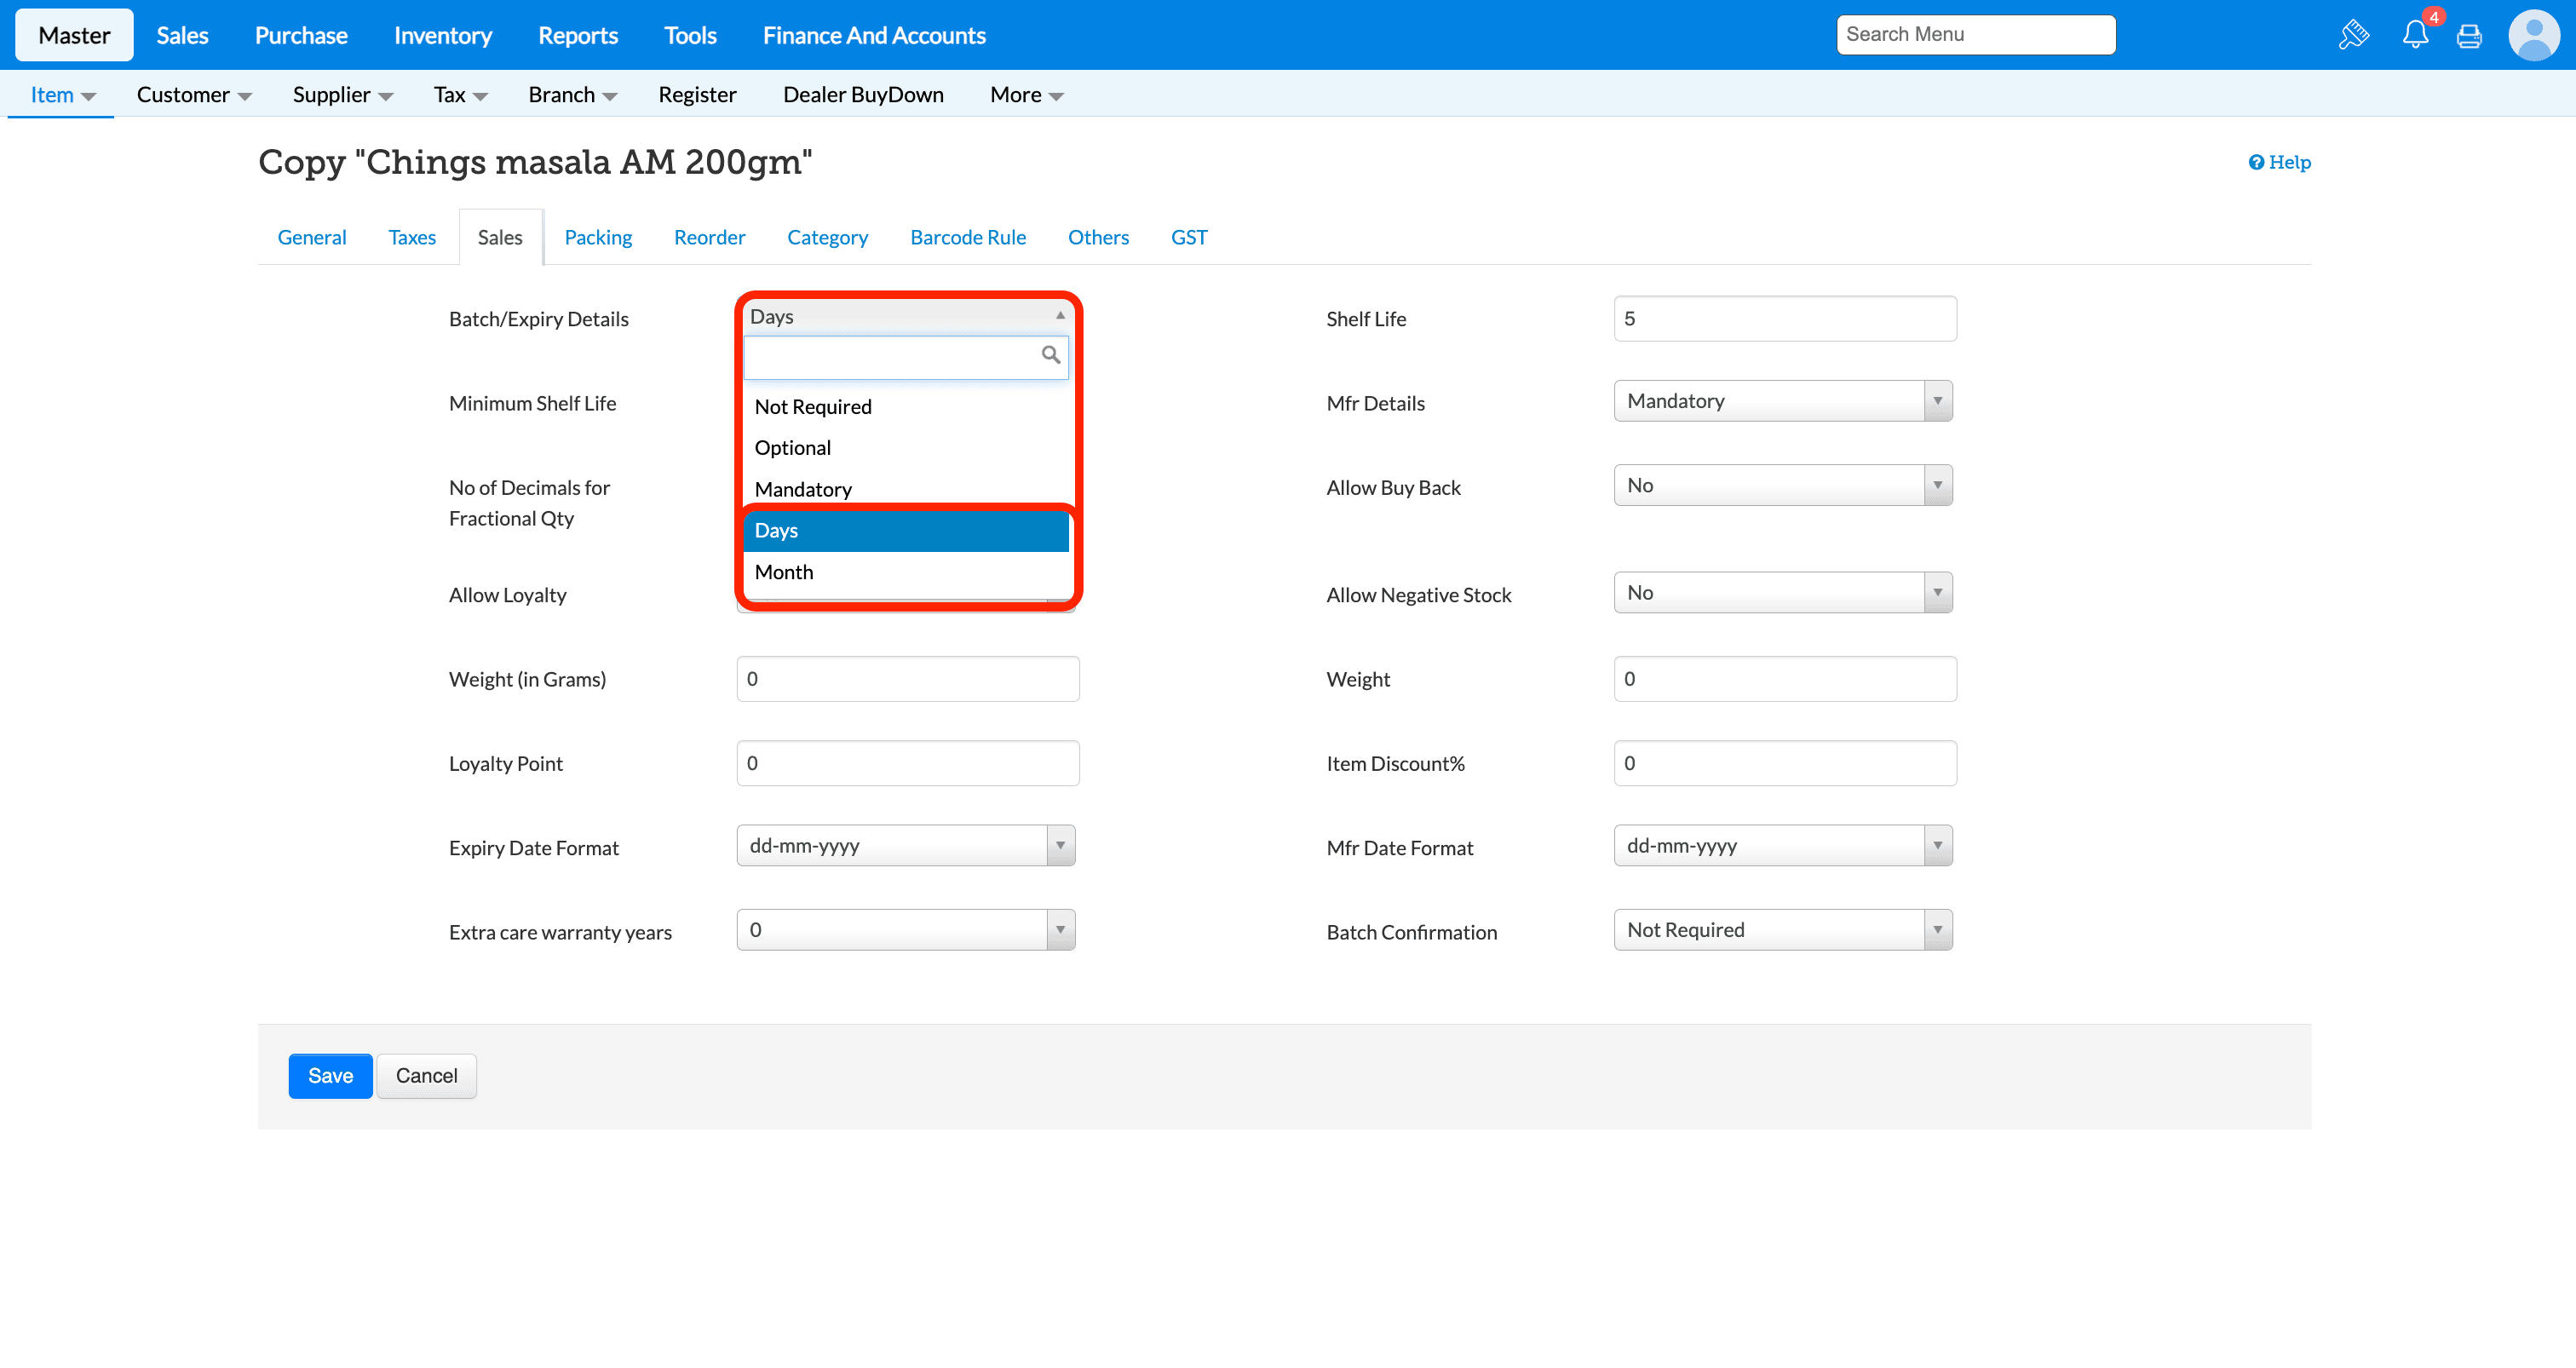Image resolution: width=2576 pixels, height=1368 pixels.
Task: Click the Search Menu field
Action: tap(1975, 35)
